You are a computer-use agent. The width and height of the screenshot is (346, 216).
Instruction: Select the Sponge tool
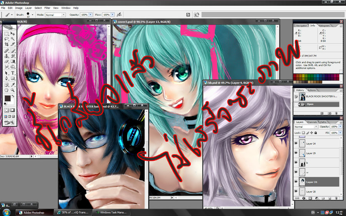tap(13, 66)
